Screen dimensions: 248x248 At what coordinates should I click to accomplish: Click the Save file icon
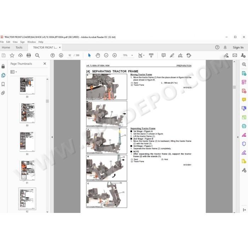pos(4,55)
